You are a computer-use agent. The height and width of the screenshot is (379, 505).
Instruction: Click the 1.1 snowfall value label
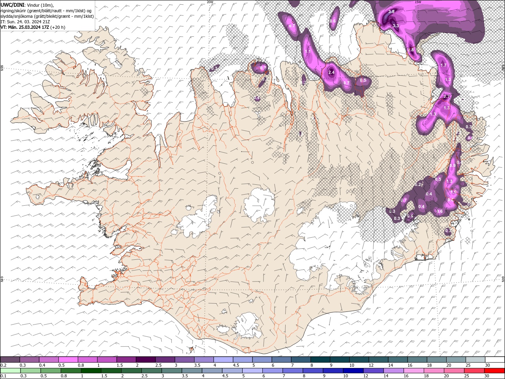308,52
